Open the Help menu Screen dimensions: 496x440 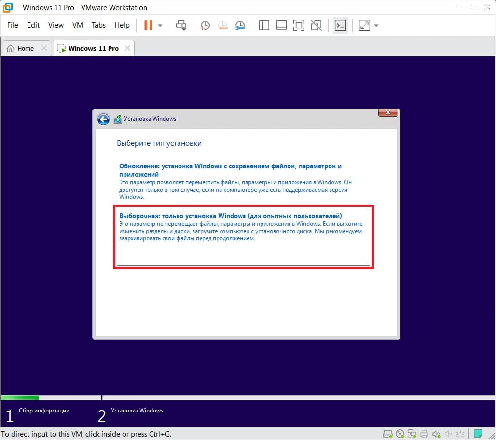point(122,25)
